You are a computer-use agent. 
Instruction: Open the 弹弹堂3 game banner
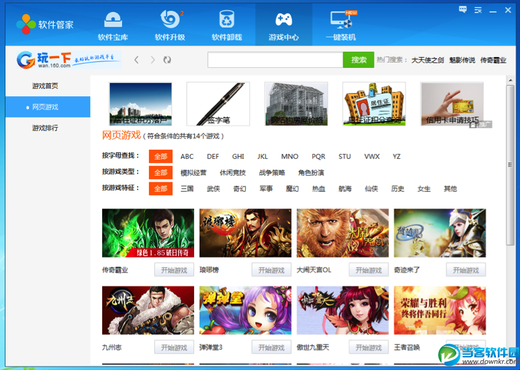click(x=245, y=310)
